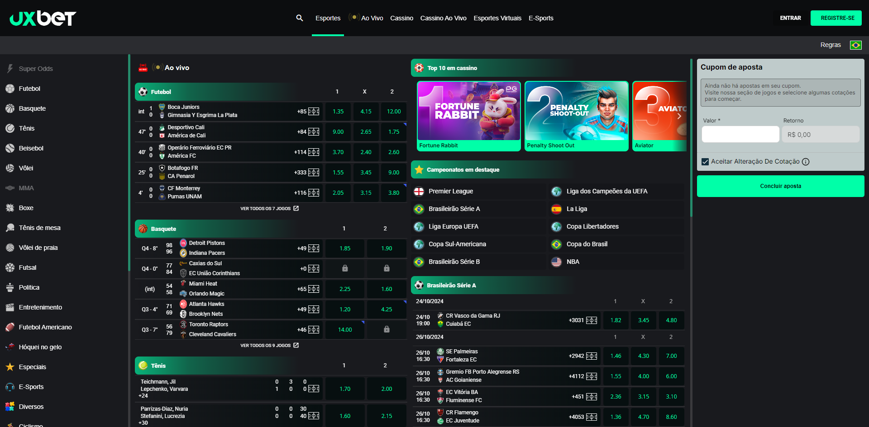Toggle Aceitar Alteração De Cotação checkbox

(705, 162)
